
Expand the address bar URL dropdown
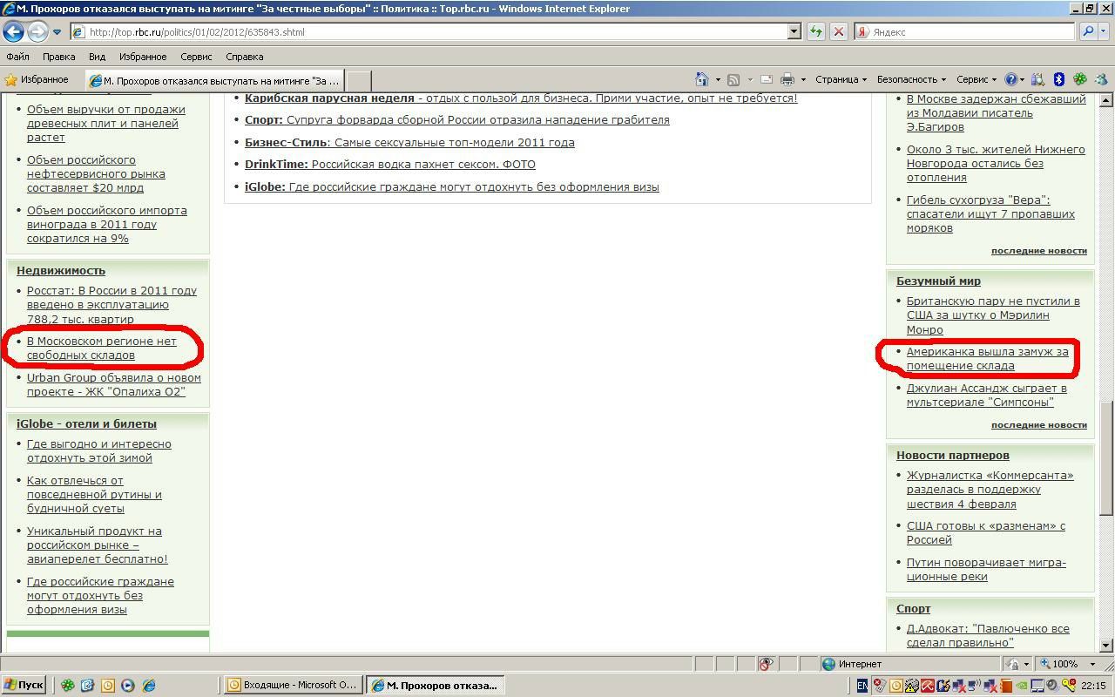pos(794,32)
